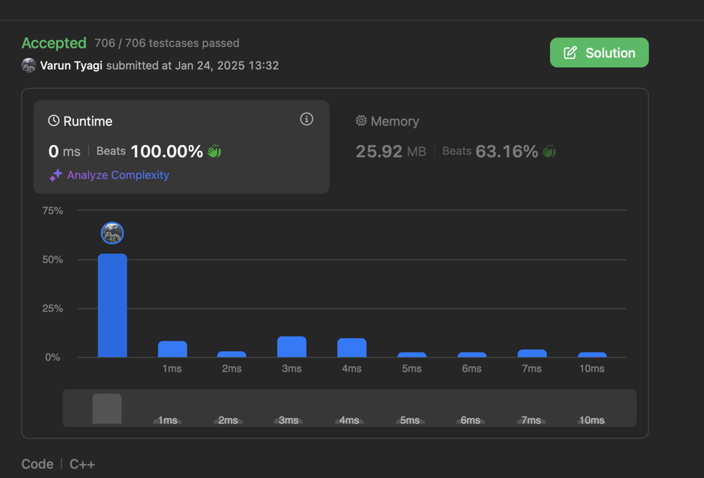Click the green Solution button
Viewport: 704px width, 478px height.
coord(599,53)
